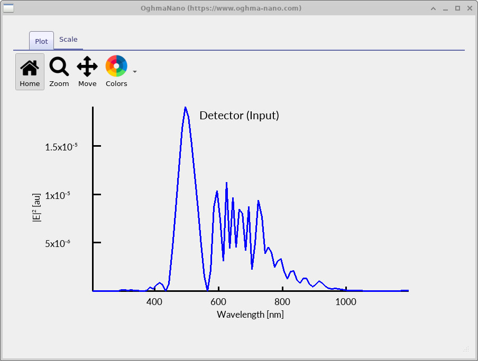Click the resize grip at bottom-right corner
Screen dimensions: 478x361
[465, 349]
